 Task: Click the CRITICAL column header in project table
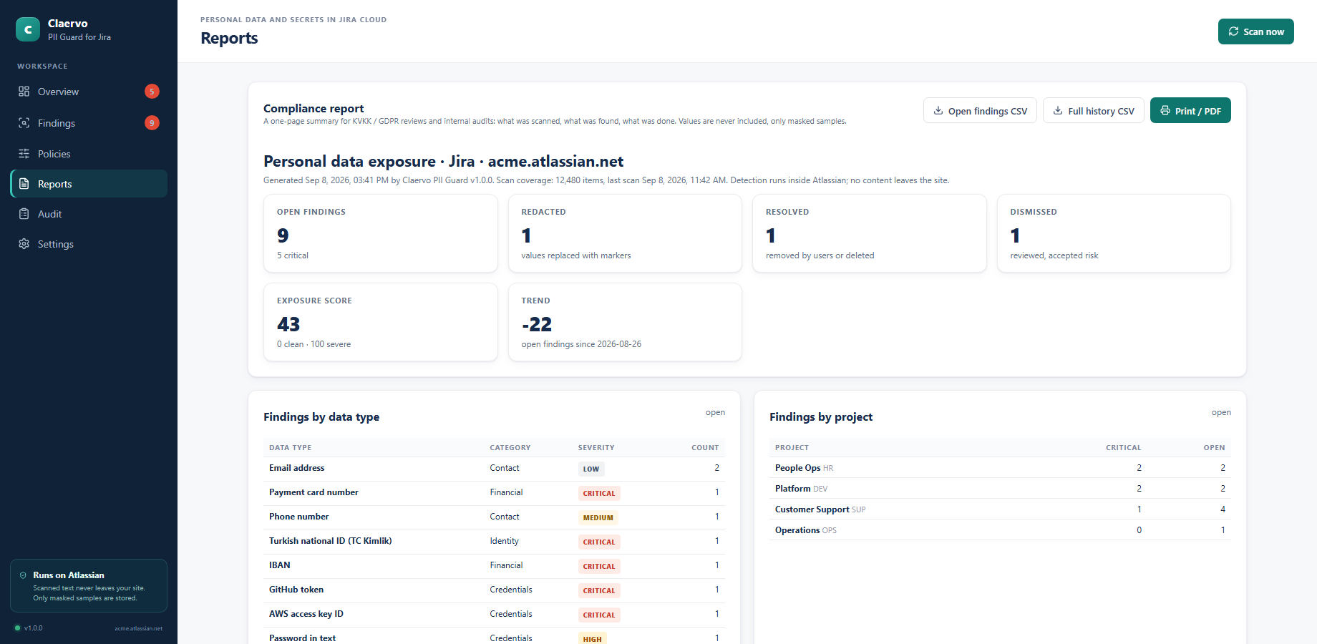click(x=1124, y=448)
